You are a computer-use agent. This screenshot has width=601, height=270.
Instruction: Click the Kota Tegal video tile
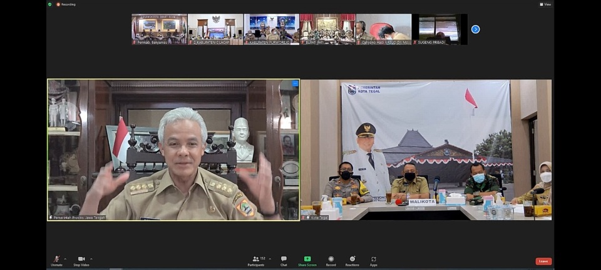pos(426,150)
